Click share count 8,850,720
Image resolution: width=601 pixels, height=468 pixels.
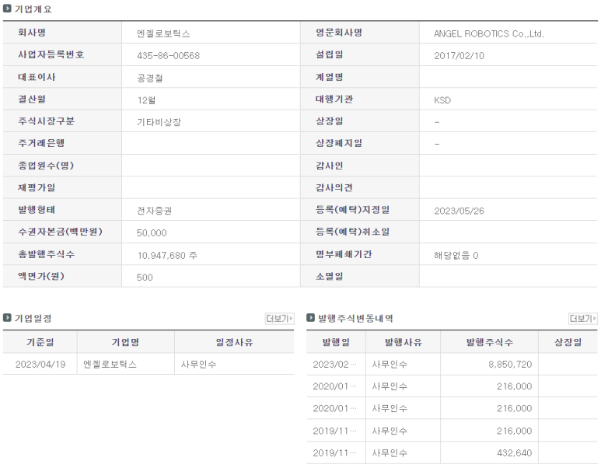510,364
